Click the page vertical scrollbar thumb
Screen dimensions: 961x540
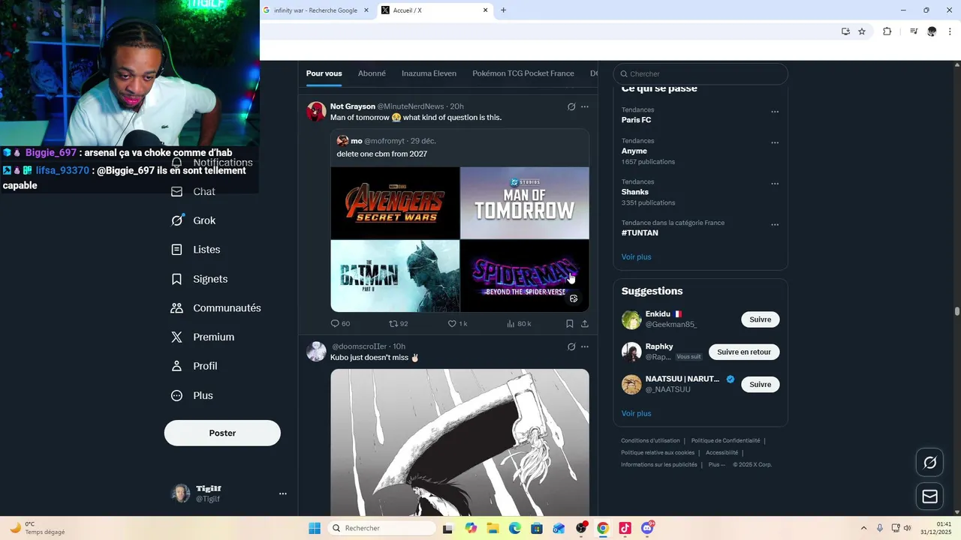click(957, 310)
